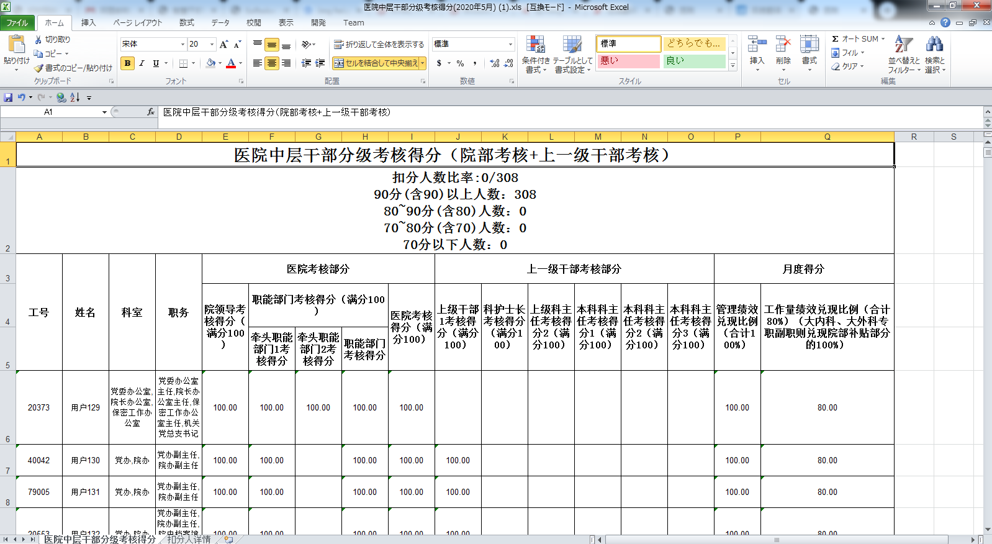Click the Format Painter brush icon
The width and height of the screenshot is (992, 544).
click(x=38, y=68)
